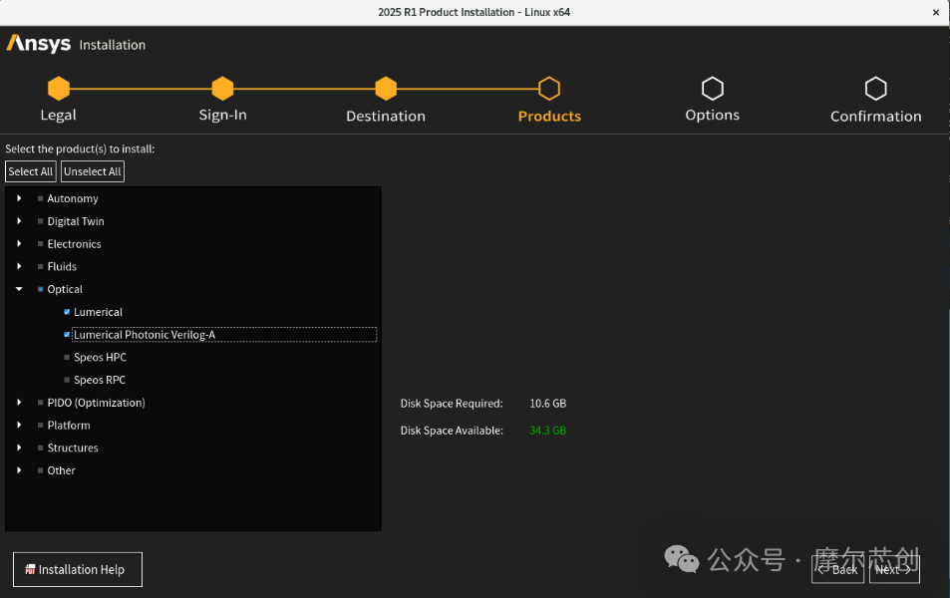950x598 pixels.
Task: Click the Legal step hexagon icon
Action: tap(59, 89)
